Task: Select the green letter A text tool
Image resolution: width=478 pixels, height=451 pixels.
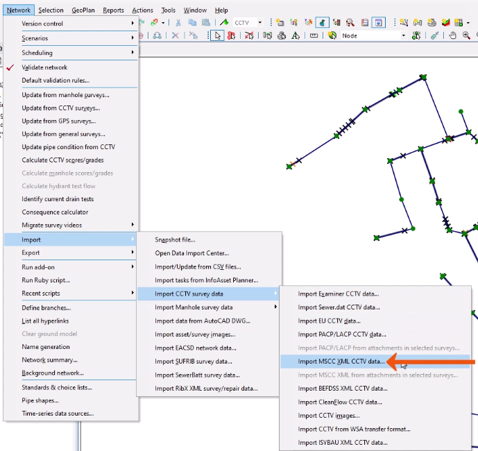Action: (296, 35)
